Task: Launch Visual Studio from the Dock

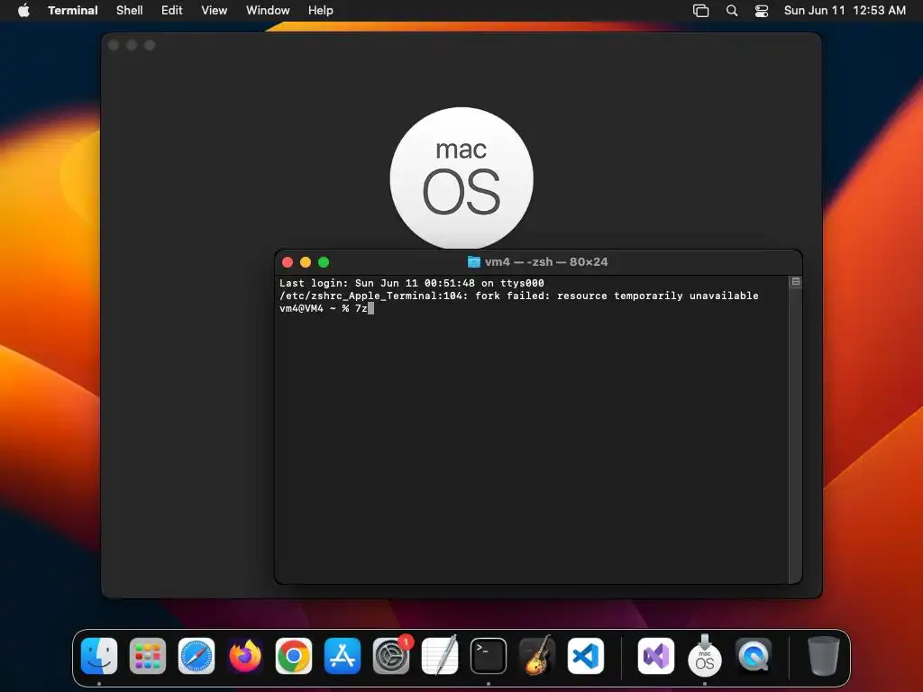Action: click(x=656, y=656)
